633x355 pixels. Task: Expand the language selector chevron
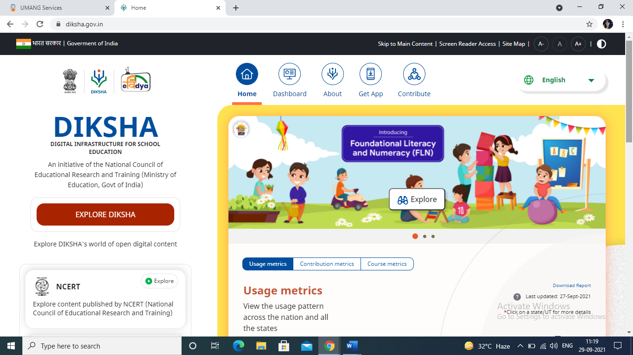(591, 80)
